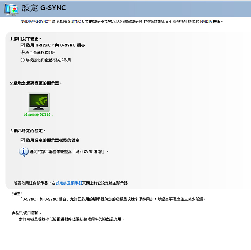This screenshot has width=251, height=250.
Task: Toggle the 啟用選定的顯示器模型的設定 checkbox
Action: 23,140
